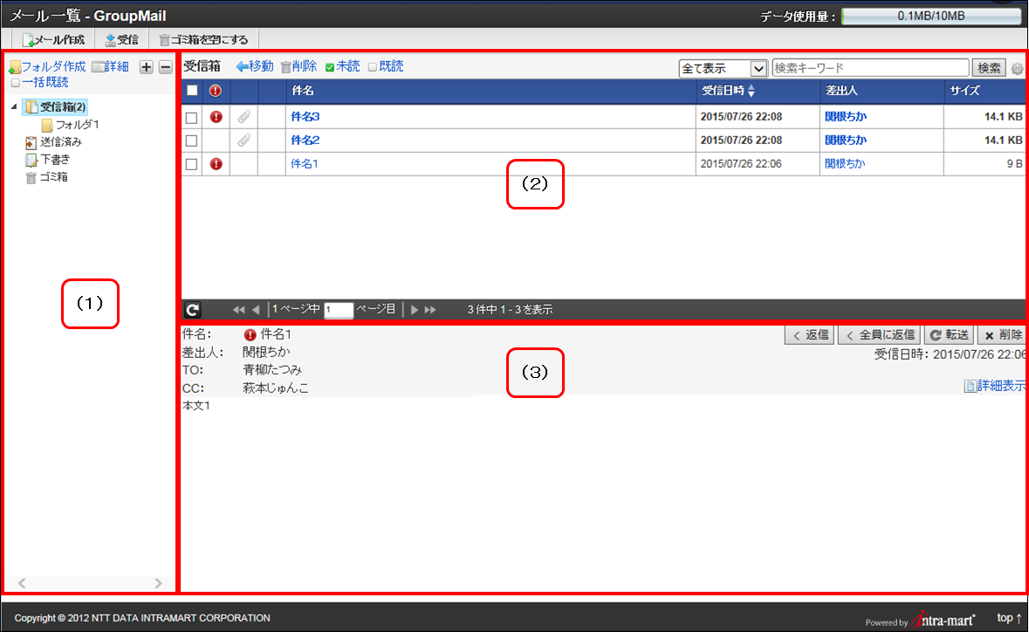Click the メール作成 compose mail button
The width and height of the screenshot is (1029, 632).
tap(54, 40)
